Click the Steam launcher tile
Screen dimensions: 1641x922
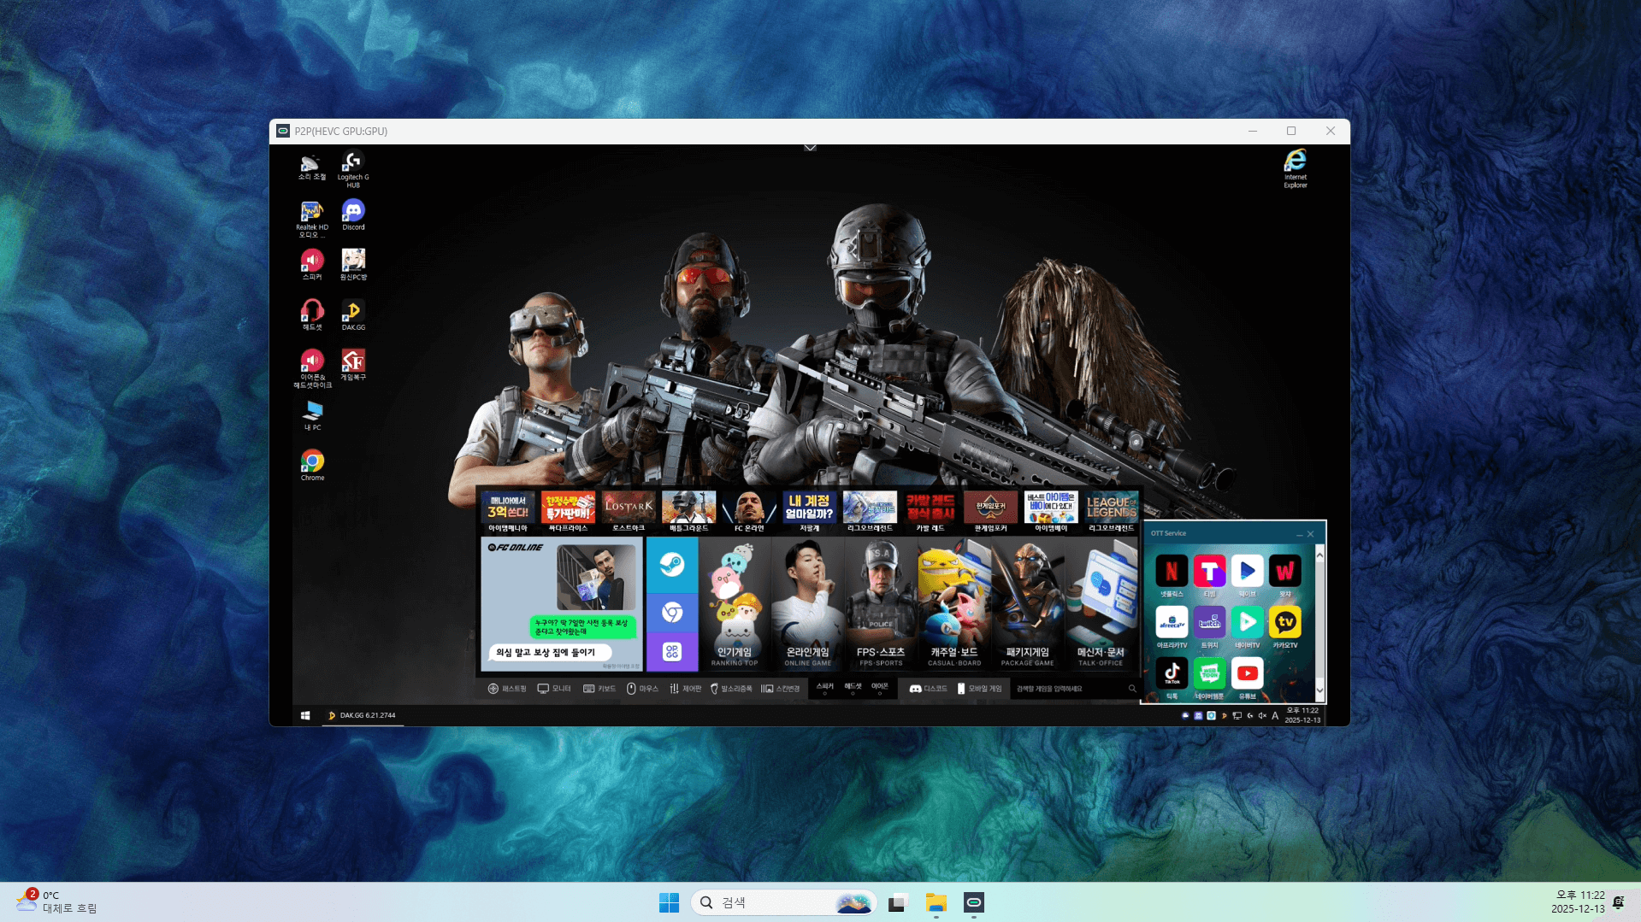tap(672, 565)
